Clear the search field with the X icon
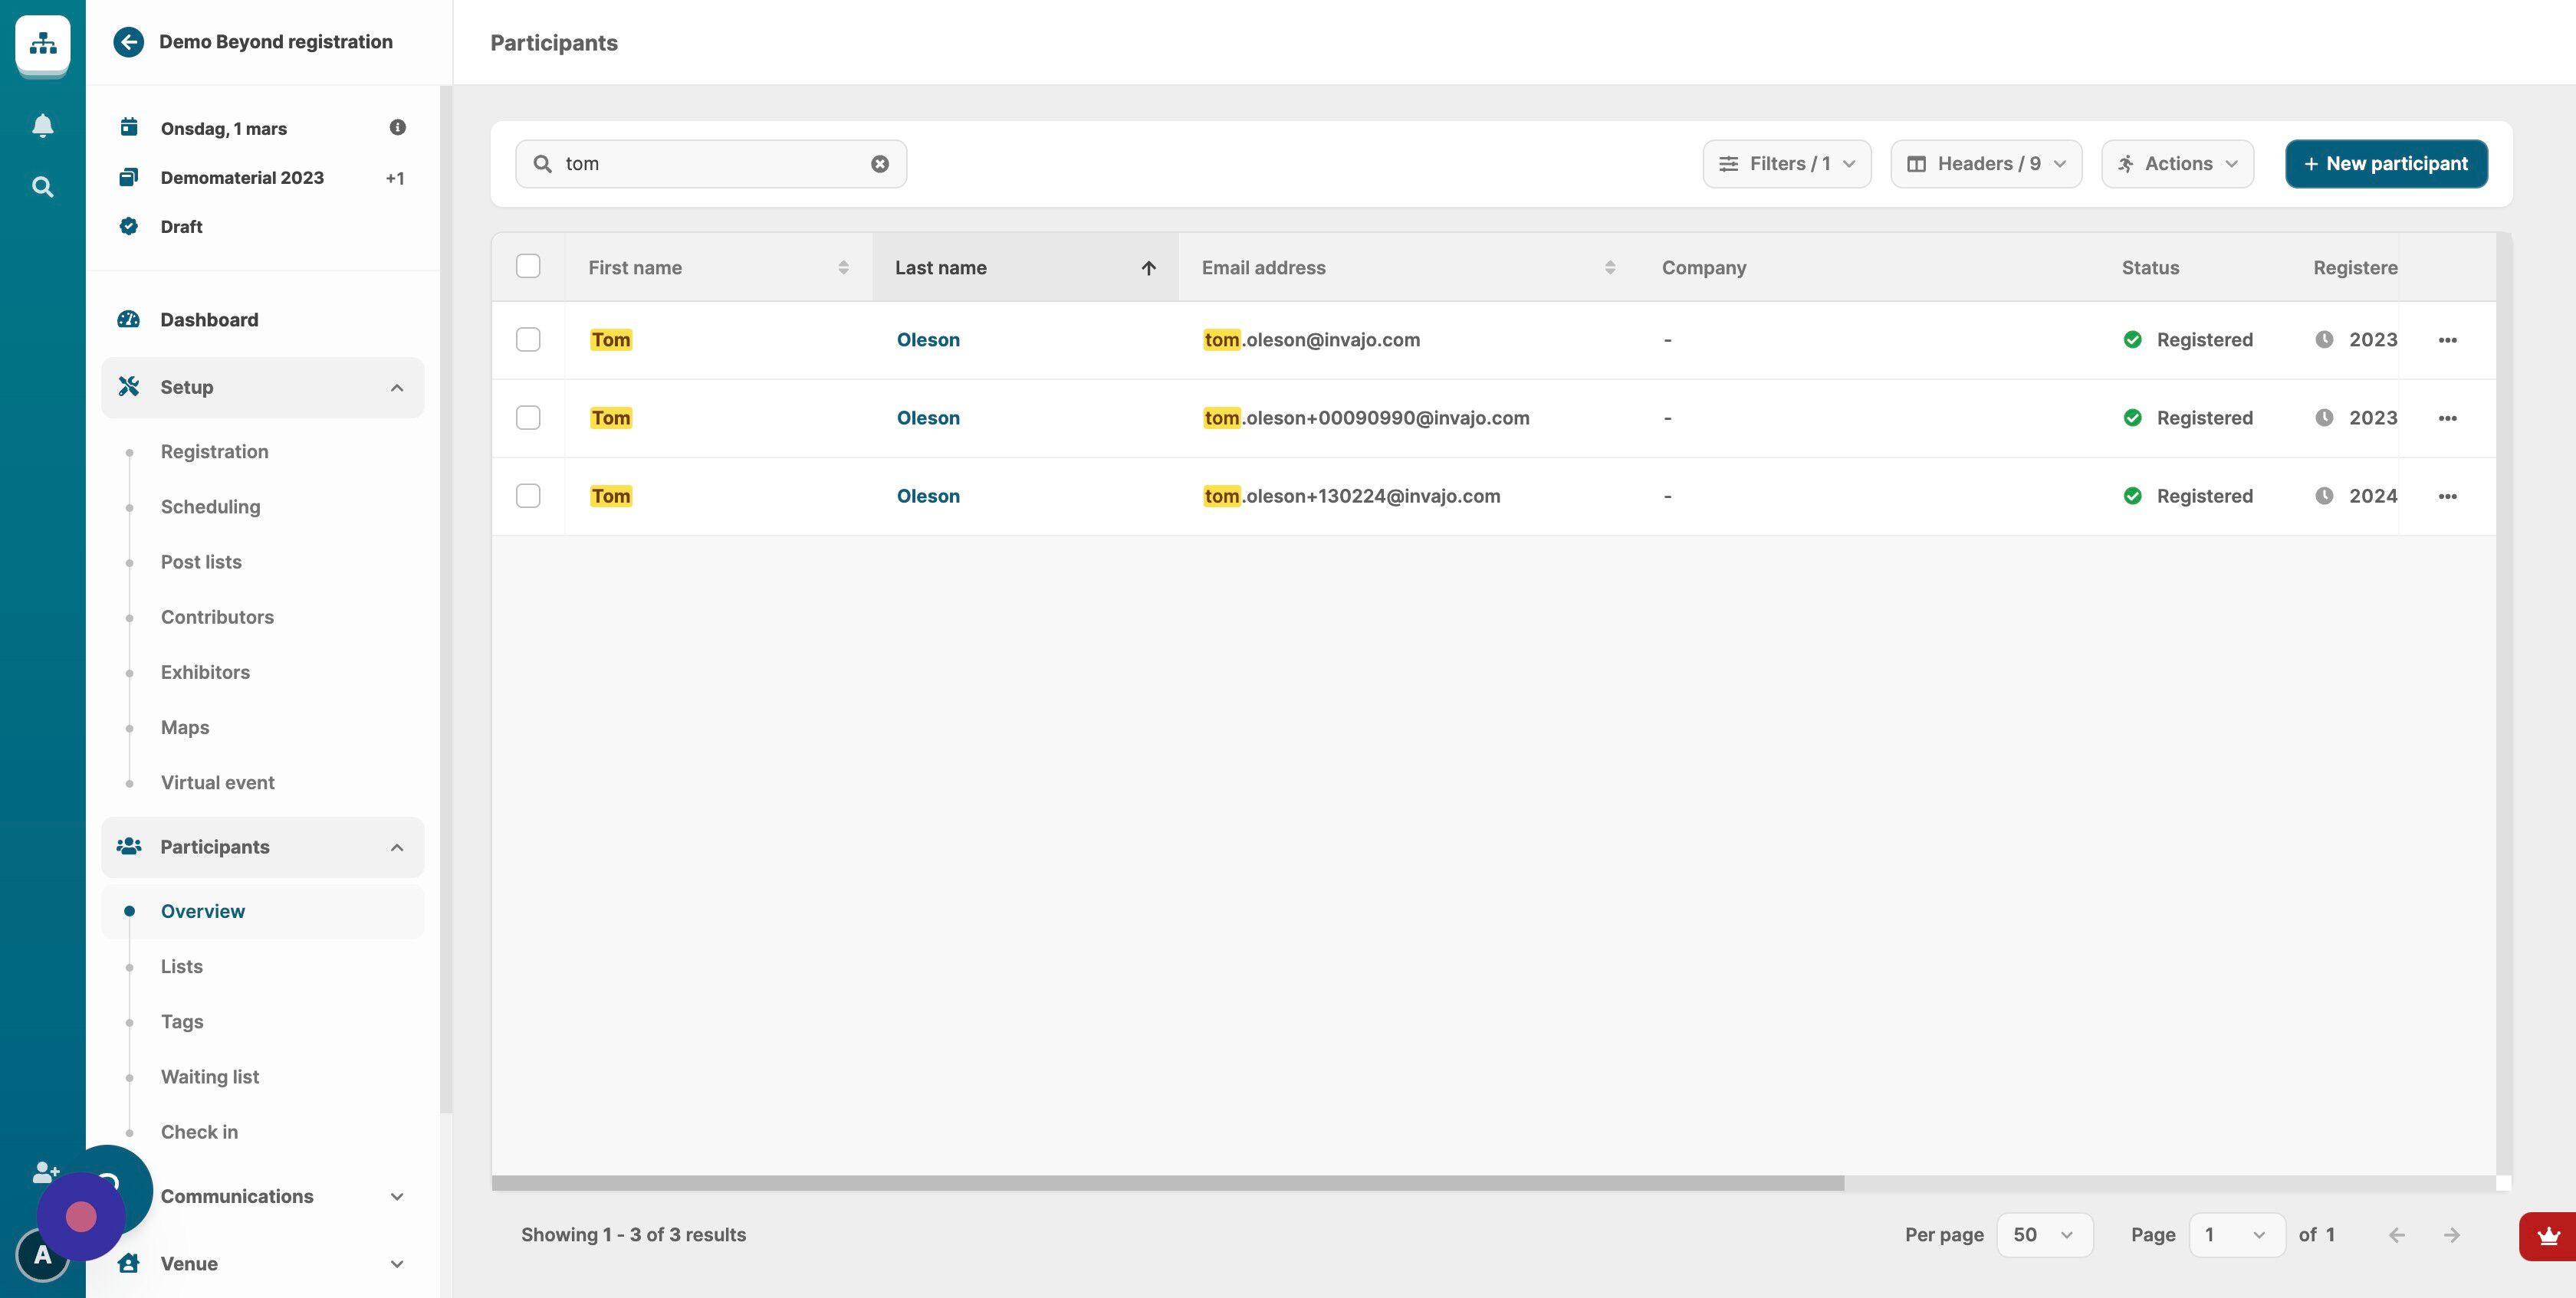Image resolution: width=2576 pixels, height=1298 pixels. [x=879, y=164]
